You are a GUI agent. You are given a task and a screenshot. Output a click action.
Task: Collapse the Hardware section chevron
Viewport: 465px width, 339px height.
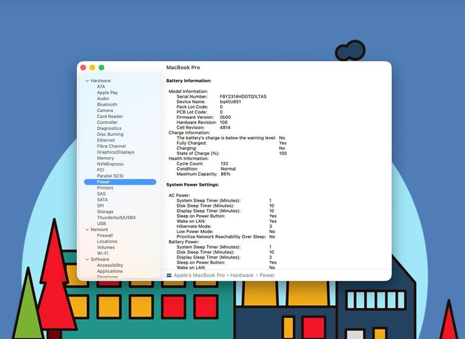pyautogui.click(x=87, y=81)
